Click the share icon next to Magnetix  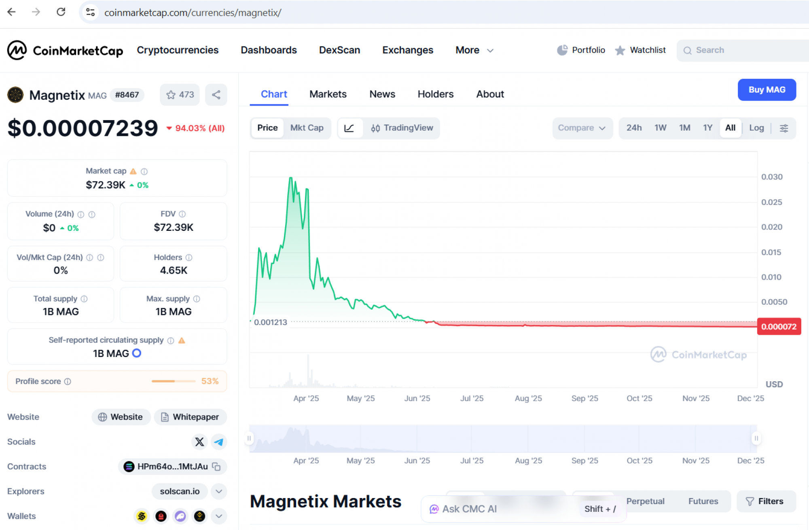click(216, 95)
